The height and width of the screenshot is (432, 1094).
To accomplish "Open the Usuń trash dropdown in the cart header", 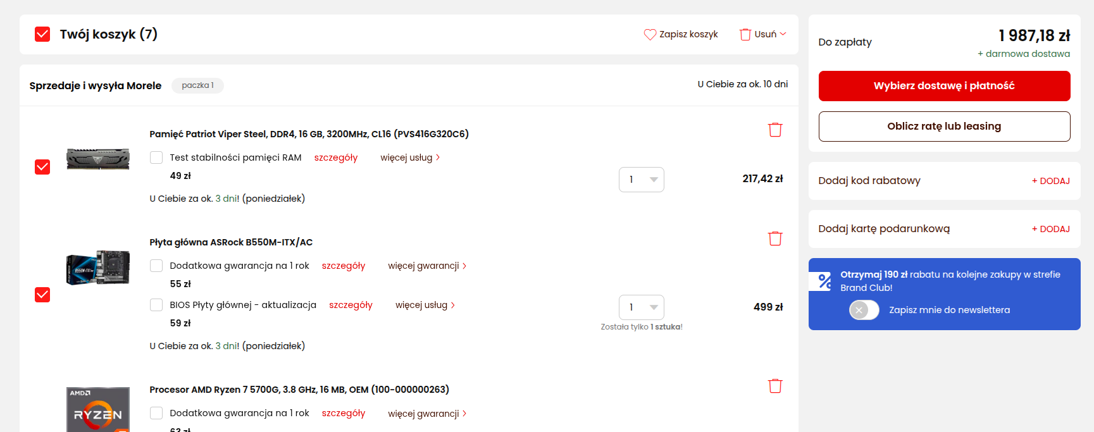I will (x=763, y=34).
